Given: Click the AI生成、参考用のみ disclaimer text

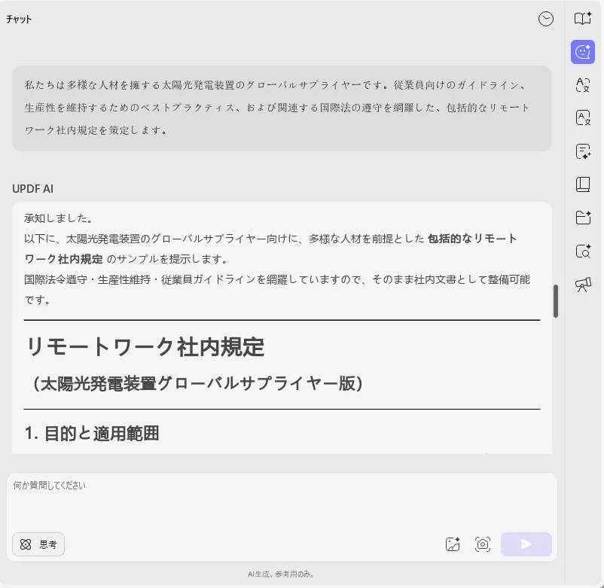Looking at the screenshot, I should [x=282, y=573].
